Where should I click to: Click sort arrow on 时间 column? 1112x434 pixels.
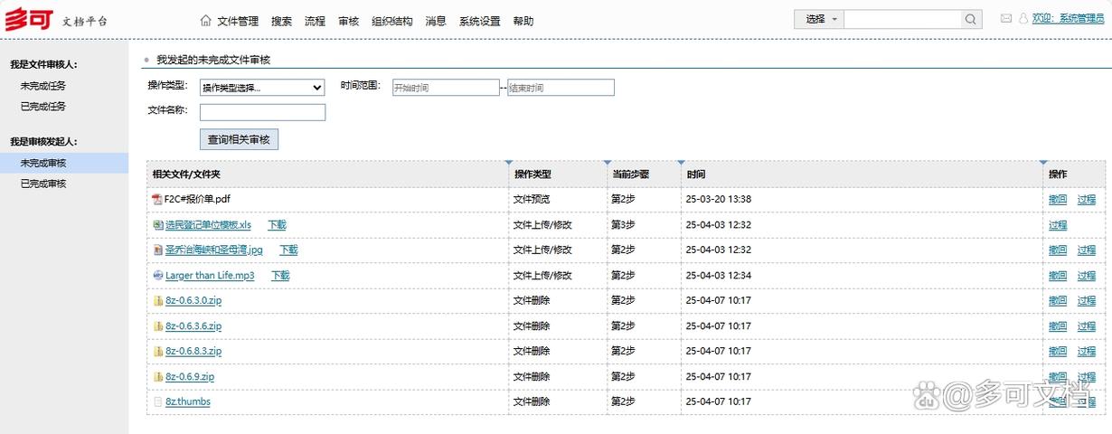681,163
